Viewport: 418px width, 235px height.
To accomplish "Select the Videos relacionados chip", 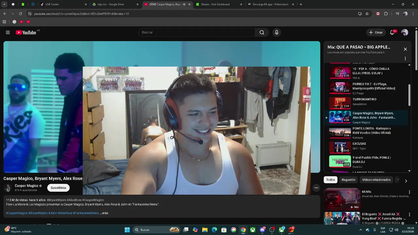I will click(376, 180).
